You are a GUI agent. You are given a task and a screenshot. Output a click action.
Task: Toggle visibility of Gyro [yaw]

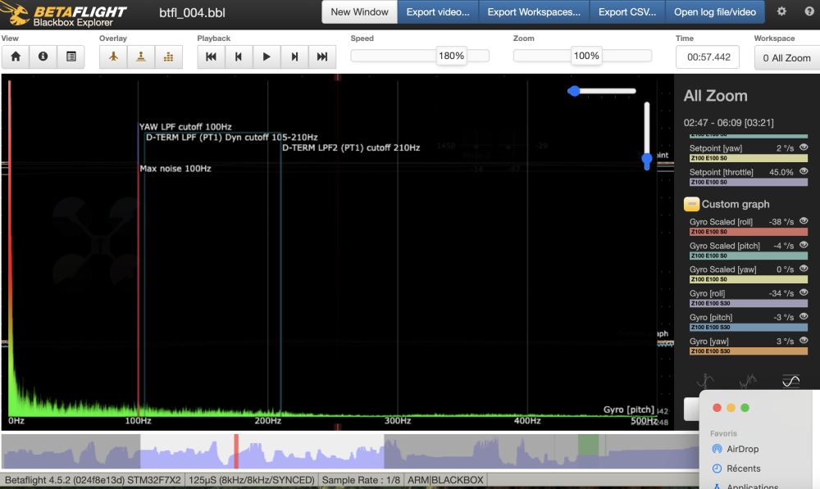(x=804, y=341)
